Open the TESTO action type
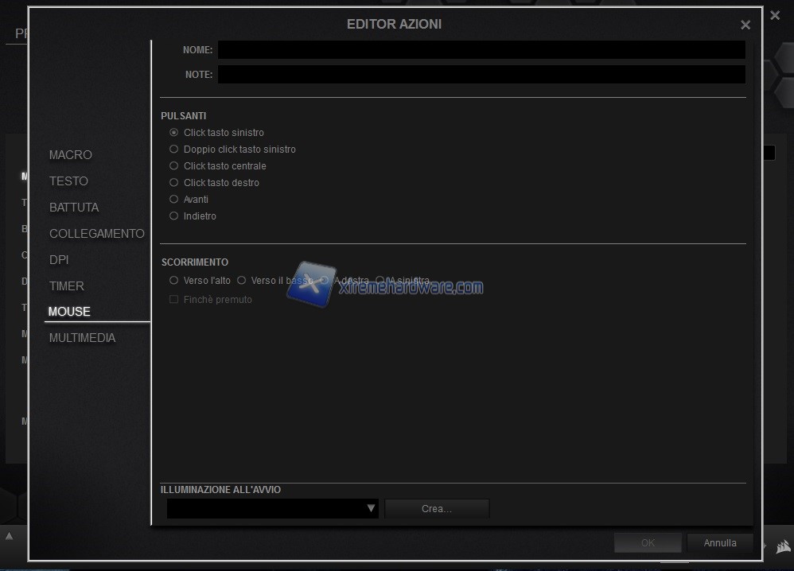Screen dimensions: 794x571 (68, 181)
